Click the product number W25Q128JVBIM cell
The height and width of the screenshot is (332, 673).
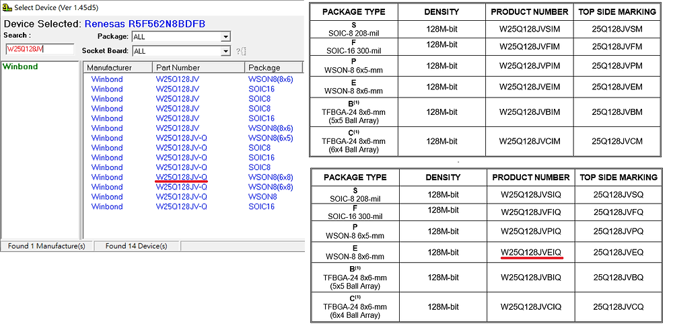530,112
